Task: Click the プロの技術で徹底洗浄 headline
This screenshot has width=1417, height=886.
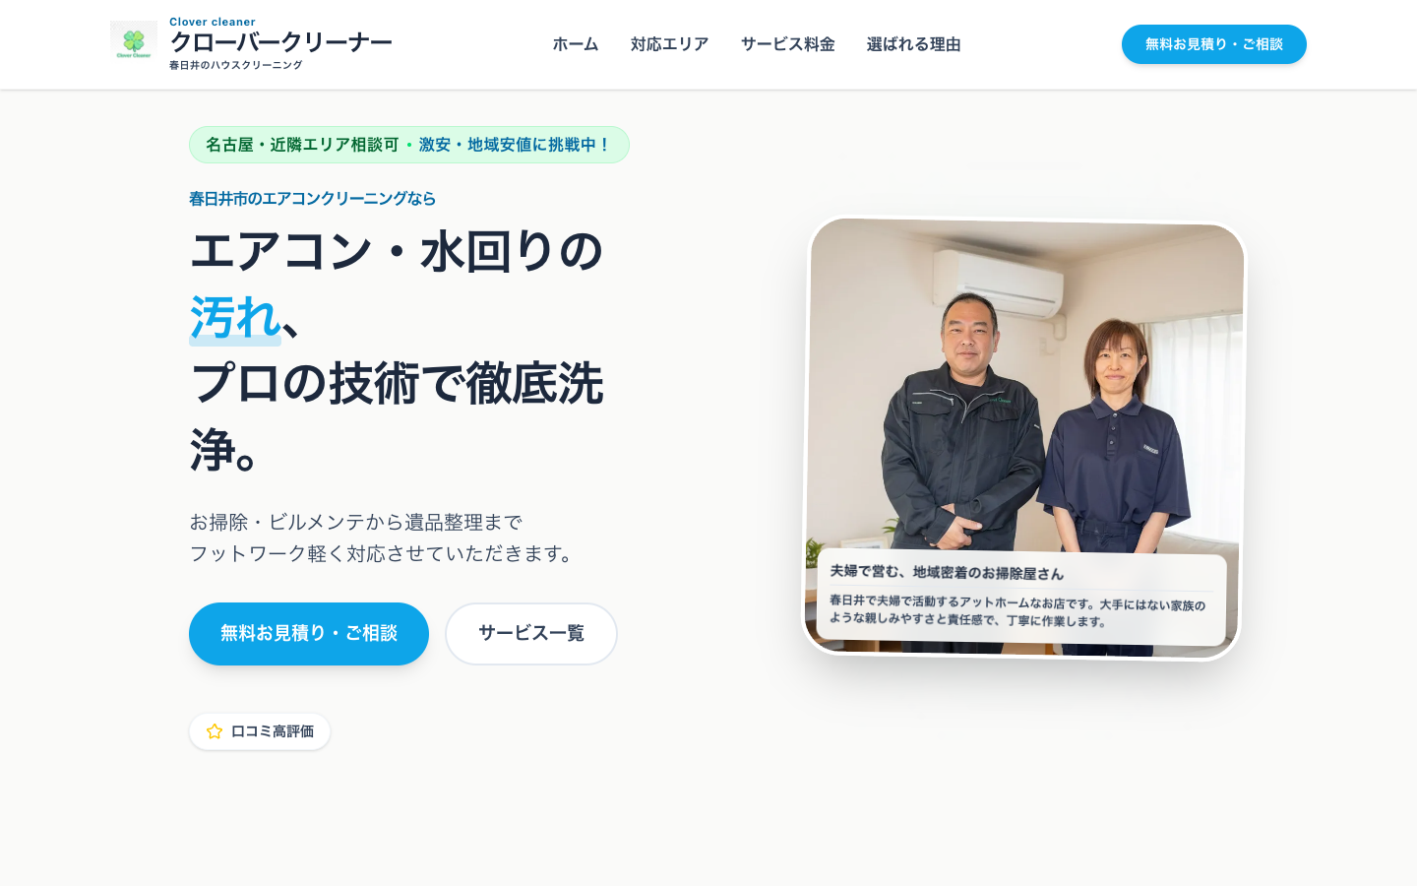Action: click(x=397, y=416)
